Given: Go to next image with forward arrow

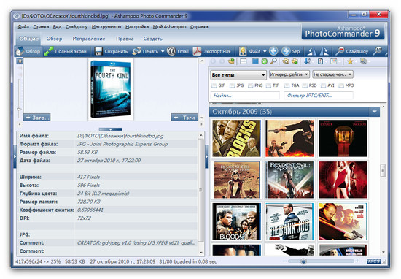Looking at the screenshot, I should [286, 51].
